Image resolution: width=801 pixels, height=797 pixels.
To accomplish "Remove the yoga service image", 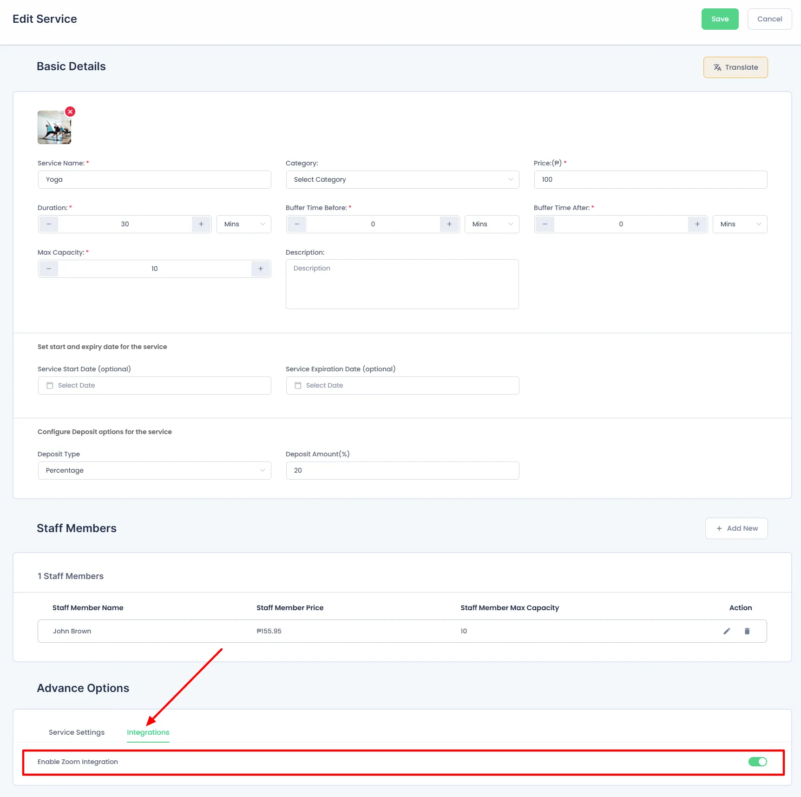I will coord(70,112).
